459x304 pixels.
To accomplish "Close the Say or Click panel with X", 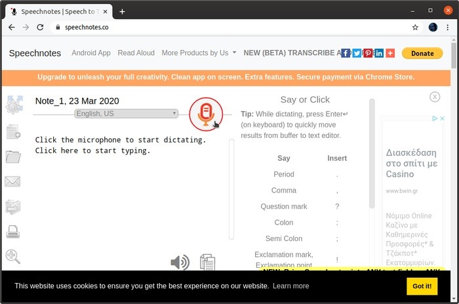I will coord(435,97).
